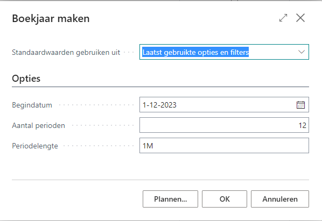322x221 pixels.
Task: Click the Periodelengte label text
Action: [x=35, y=146]
